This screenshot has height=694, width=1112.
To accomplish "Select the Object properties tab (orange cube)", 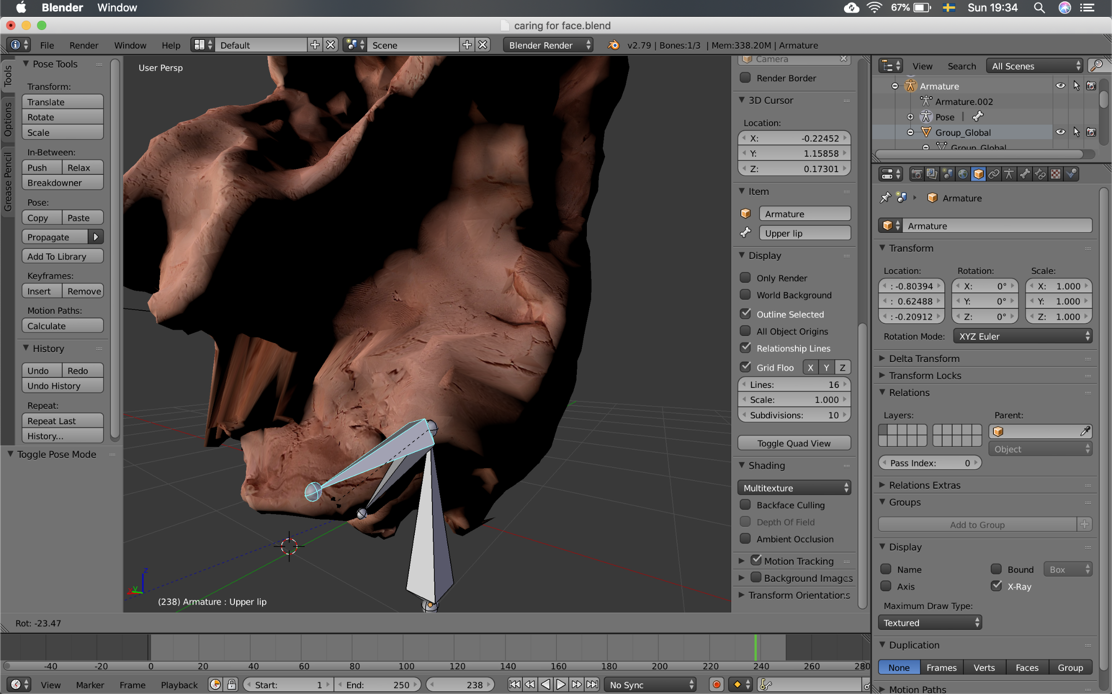I will 978,174.
